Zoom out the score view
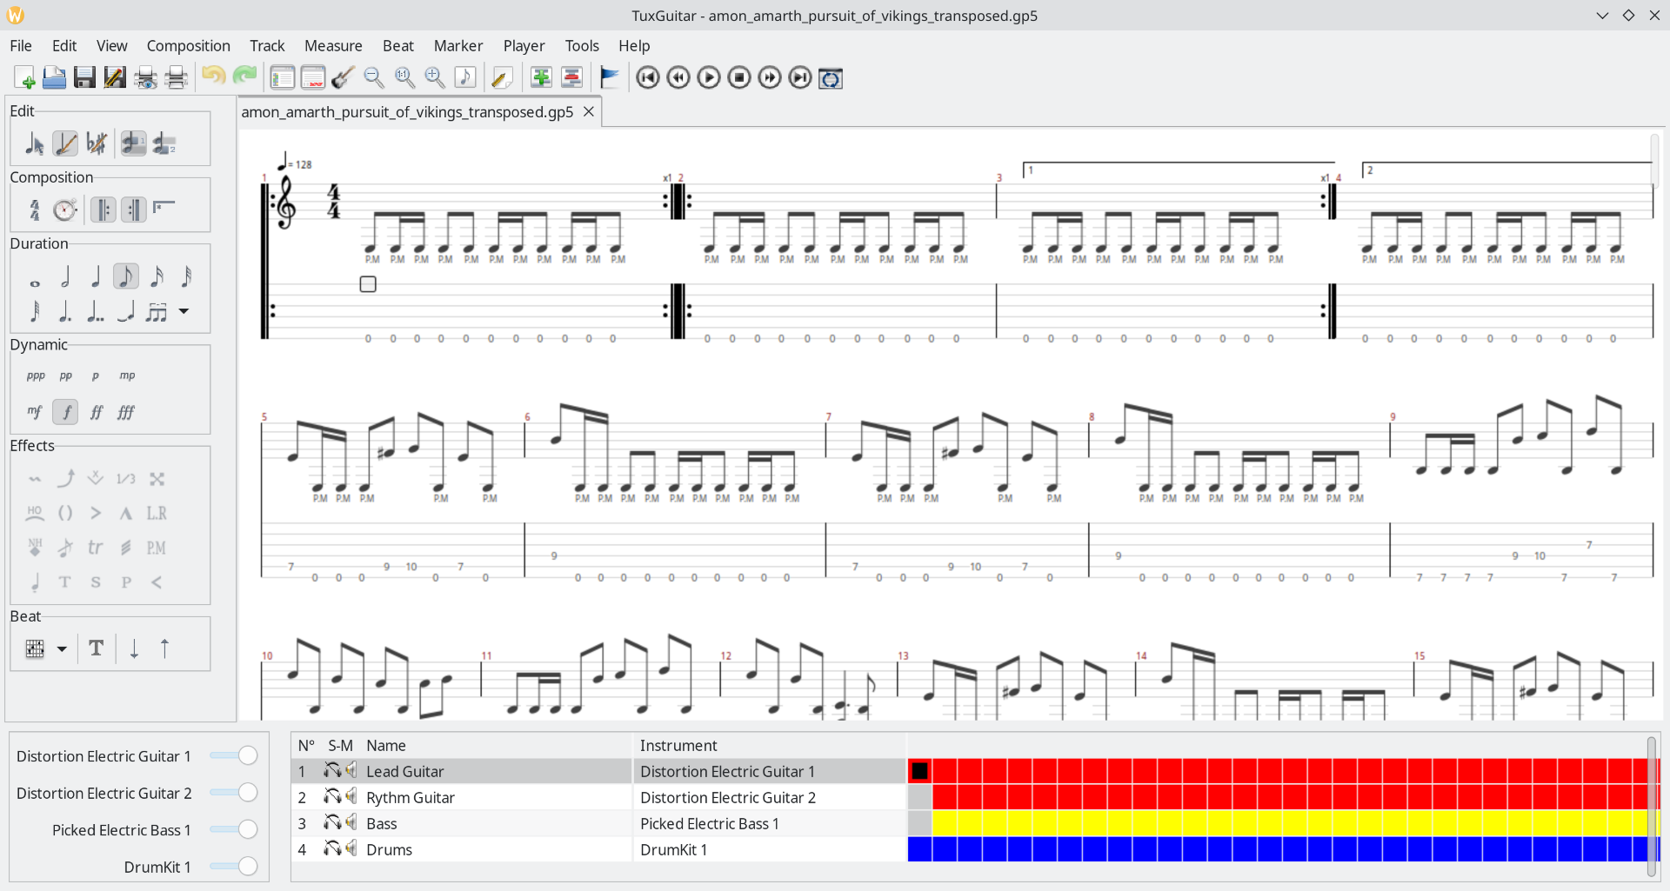Screen dimensions: 1670x891 pos(374,78)
